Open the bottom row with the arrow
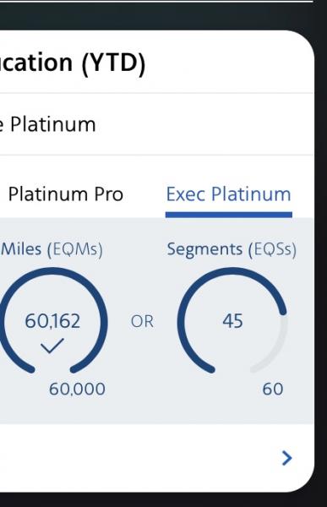The width and height of the screenshot is (327, 507). coord(157,458)
